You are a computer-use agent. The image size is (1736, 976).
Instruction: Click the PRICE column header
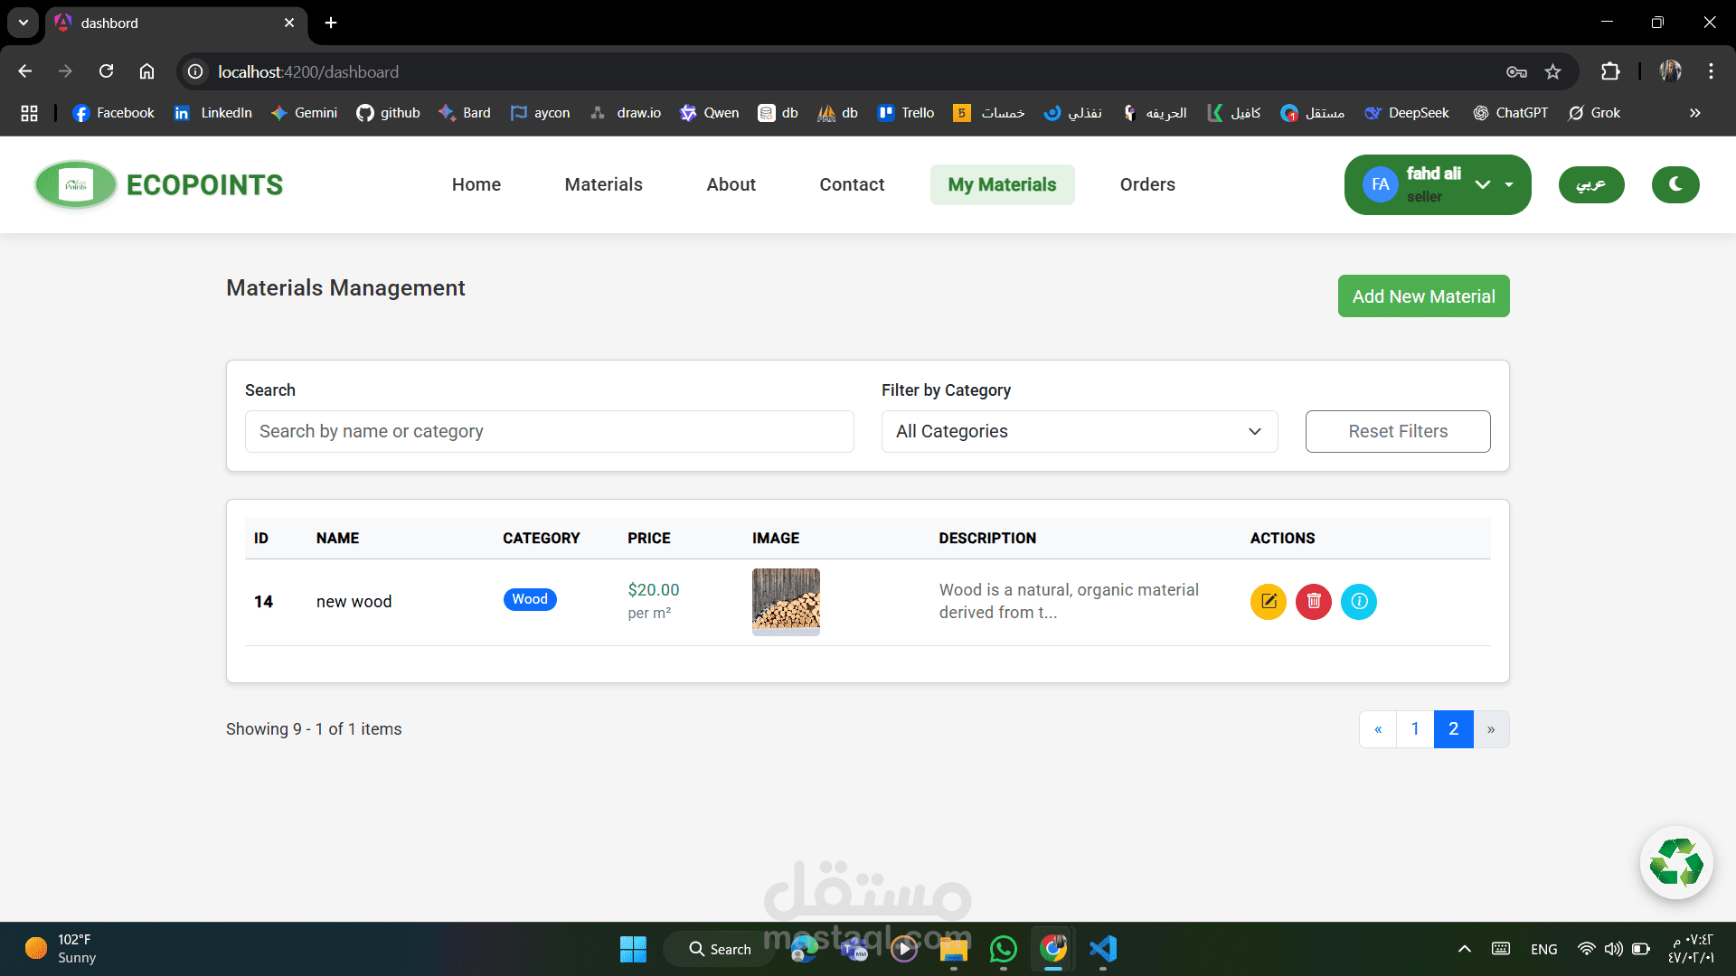649,539
